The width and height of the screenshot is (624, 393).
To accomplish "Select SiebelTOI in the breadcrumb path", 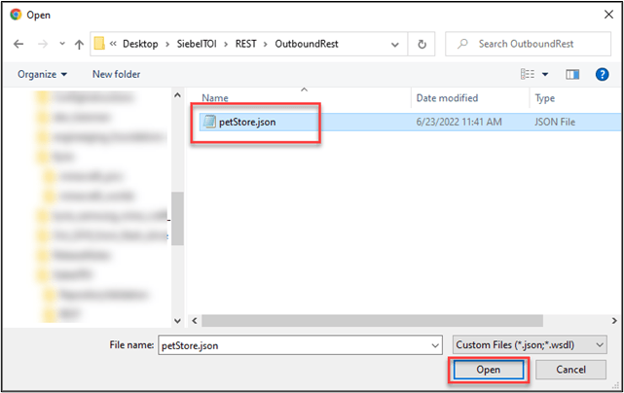I will (197, 44).
